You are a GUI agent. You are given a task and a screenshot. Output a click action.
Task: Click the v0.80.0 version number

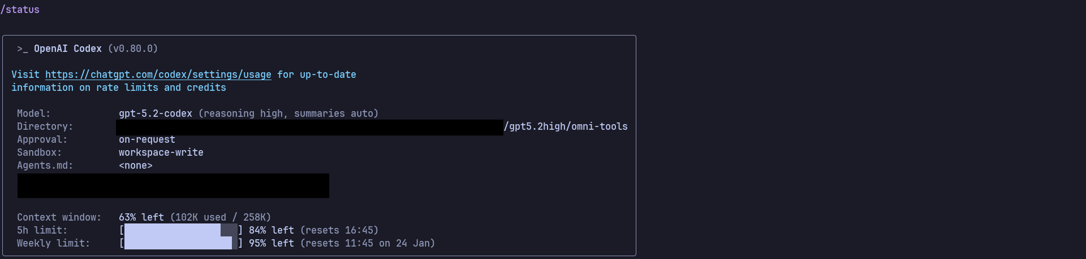point(133,49)
